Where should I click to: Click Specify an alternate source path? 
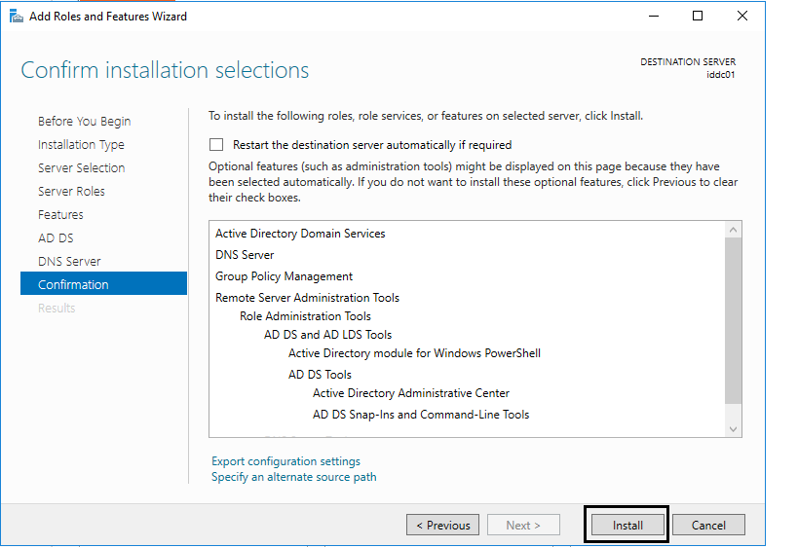point(294,477)
